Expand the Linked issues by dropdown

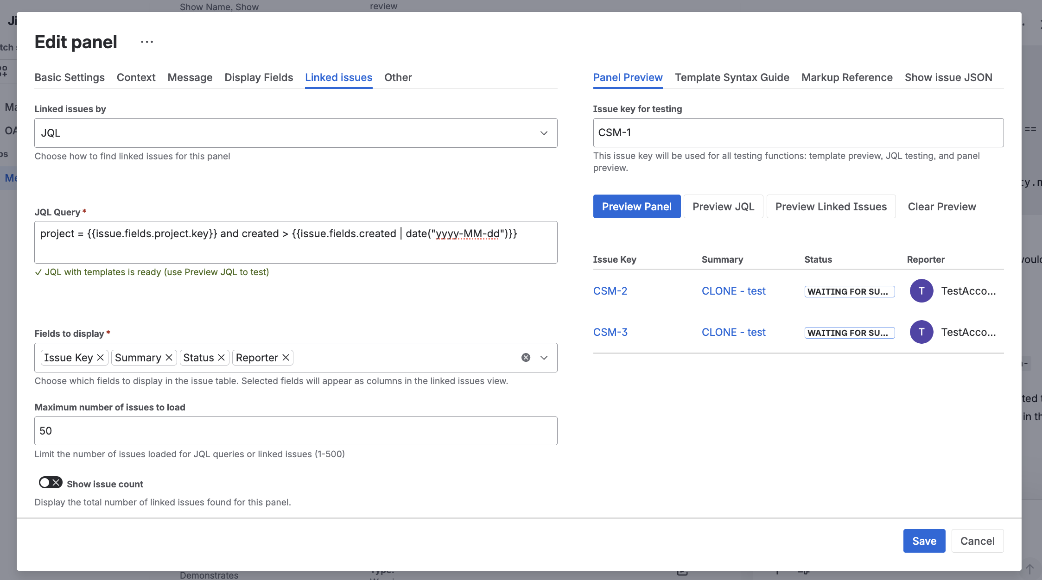[544, 133]
